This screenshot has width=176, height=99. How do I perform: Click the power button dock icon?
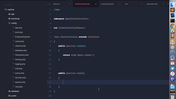172,47
